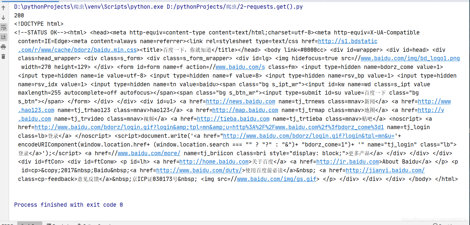Clear all console output with trash icon
This screenshot has width=470, height=225.
click(x=4, y=56)
